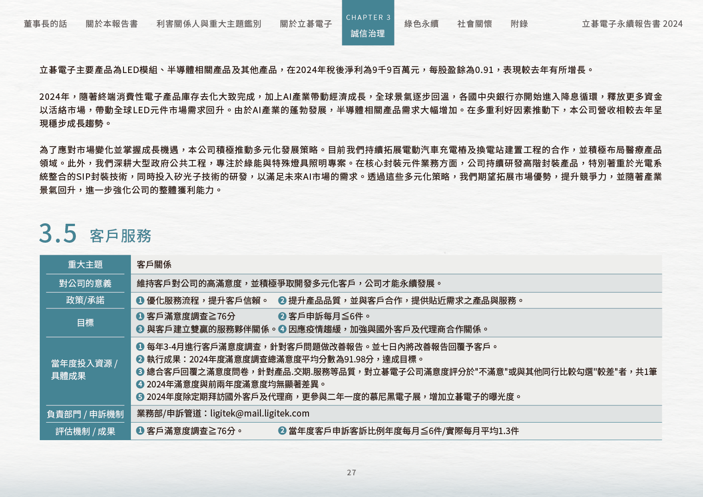Click the 評估機制 / 成果 row label
The height and width of the screenshot is (497, 703).
(85, 431)
